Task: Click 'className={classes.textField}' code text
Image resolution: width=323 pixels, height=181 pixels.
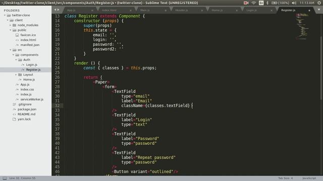Action: (155, 106)
